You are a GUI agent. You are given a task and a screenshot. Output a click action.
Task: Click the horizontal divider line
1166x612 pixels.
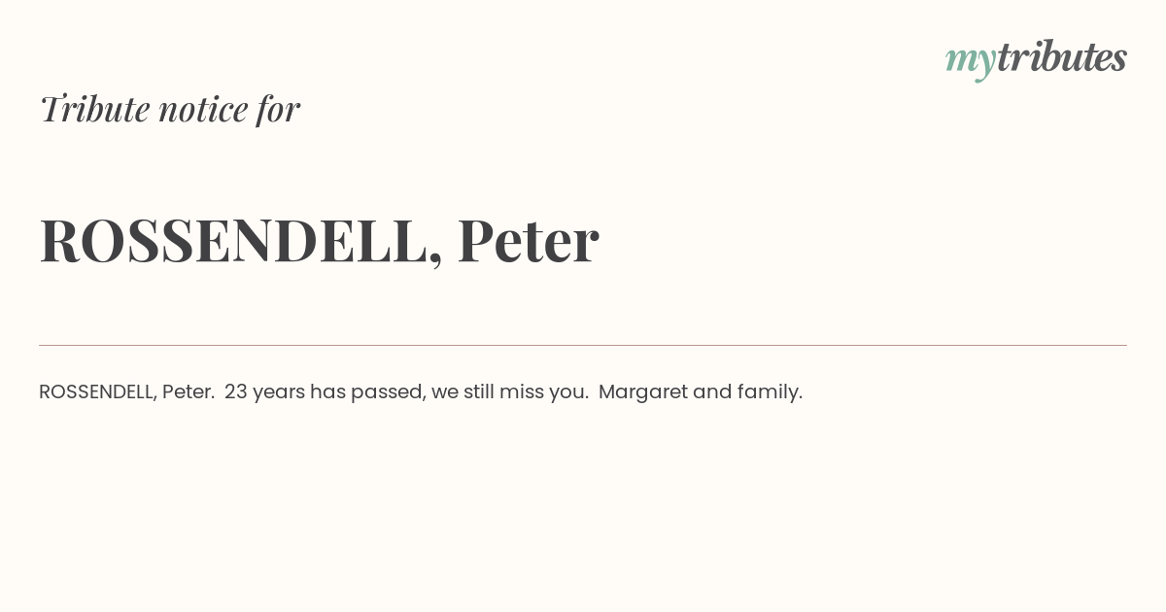583,345
